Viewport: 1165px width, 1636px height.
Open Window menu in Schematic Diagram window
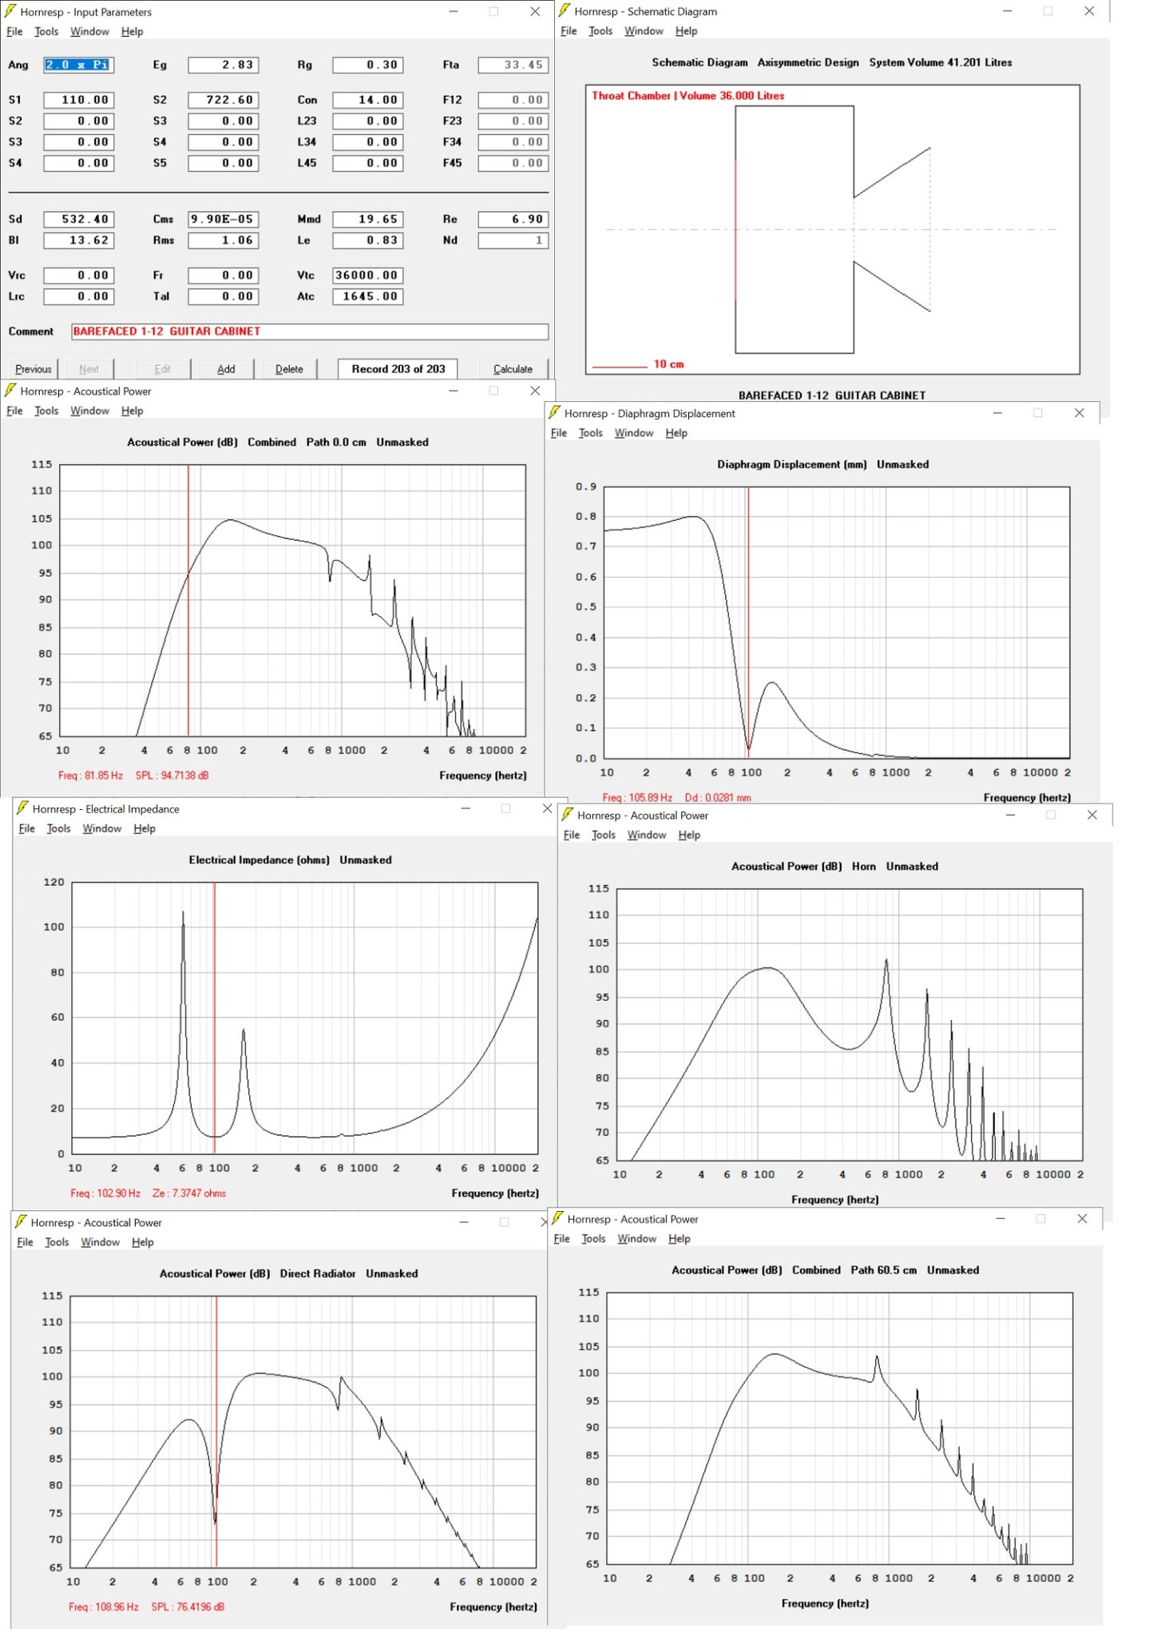pos(644,30)
